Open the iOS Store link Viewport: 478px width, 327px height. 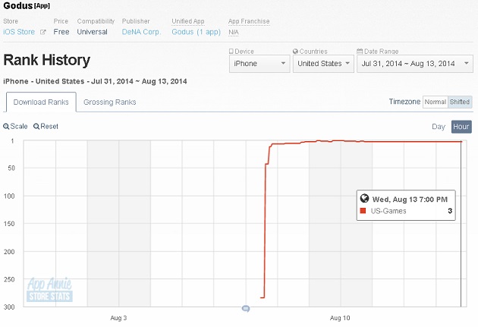(x=19, y=32)
